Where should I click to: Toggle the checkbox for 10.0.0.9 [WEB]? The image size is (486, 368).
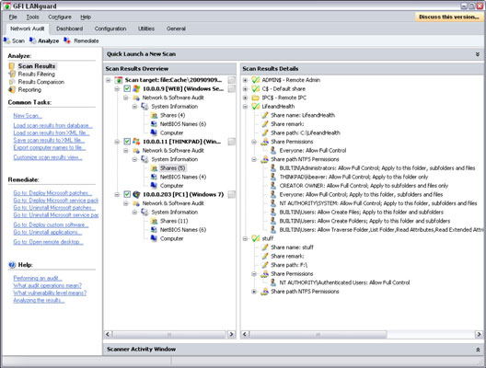[x=127, y=88]
